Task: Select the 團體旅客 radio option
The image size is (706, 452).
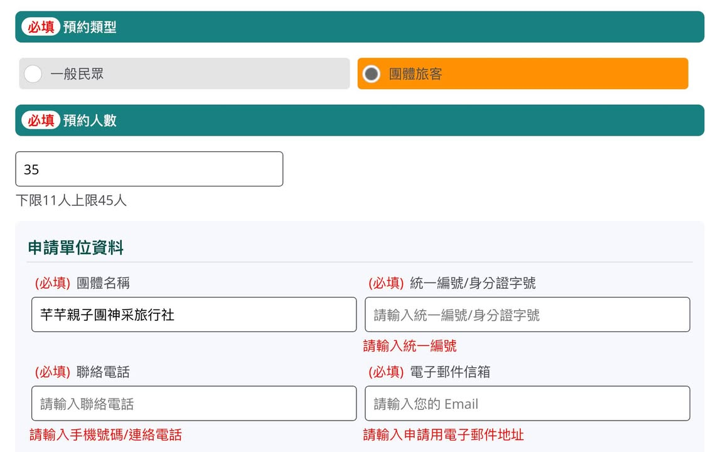Action: point(372,74)
